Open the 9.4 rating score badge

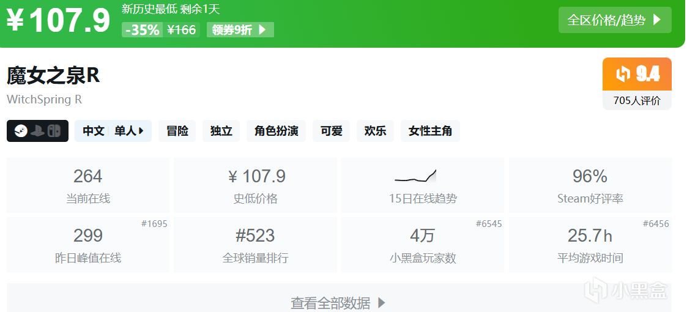(x=637, y=74)
